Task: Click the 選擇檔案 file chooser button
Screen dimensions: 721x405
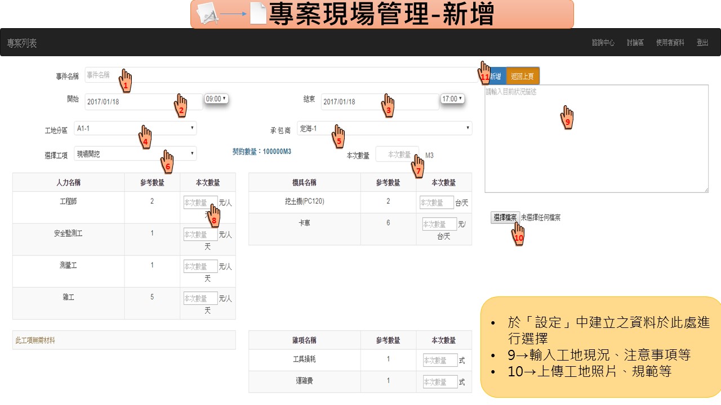Action: click(x=505, y=218)
